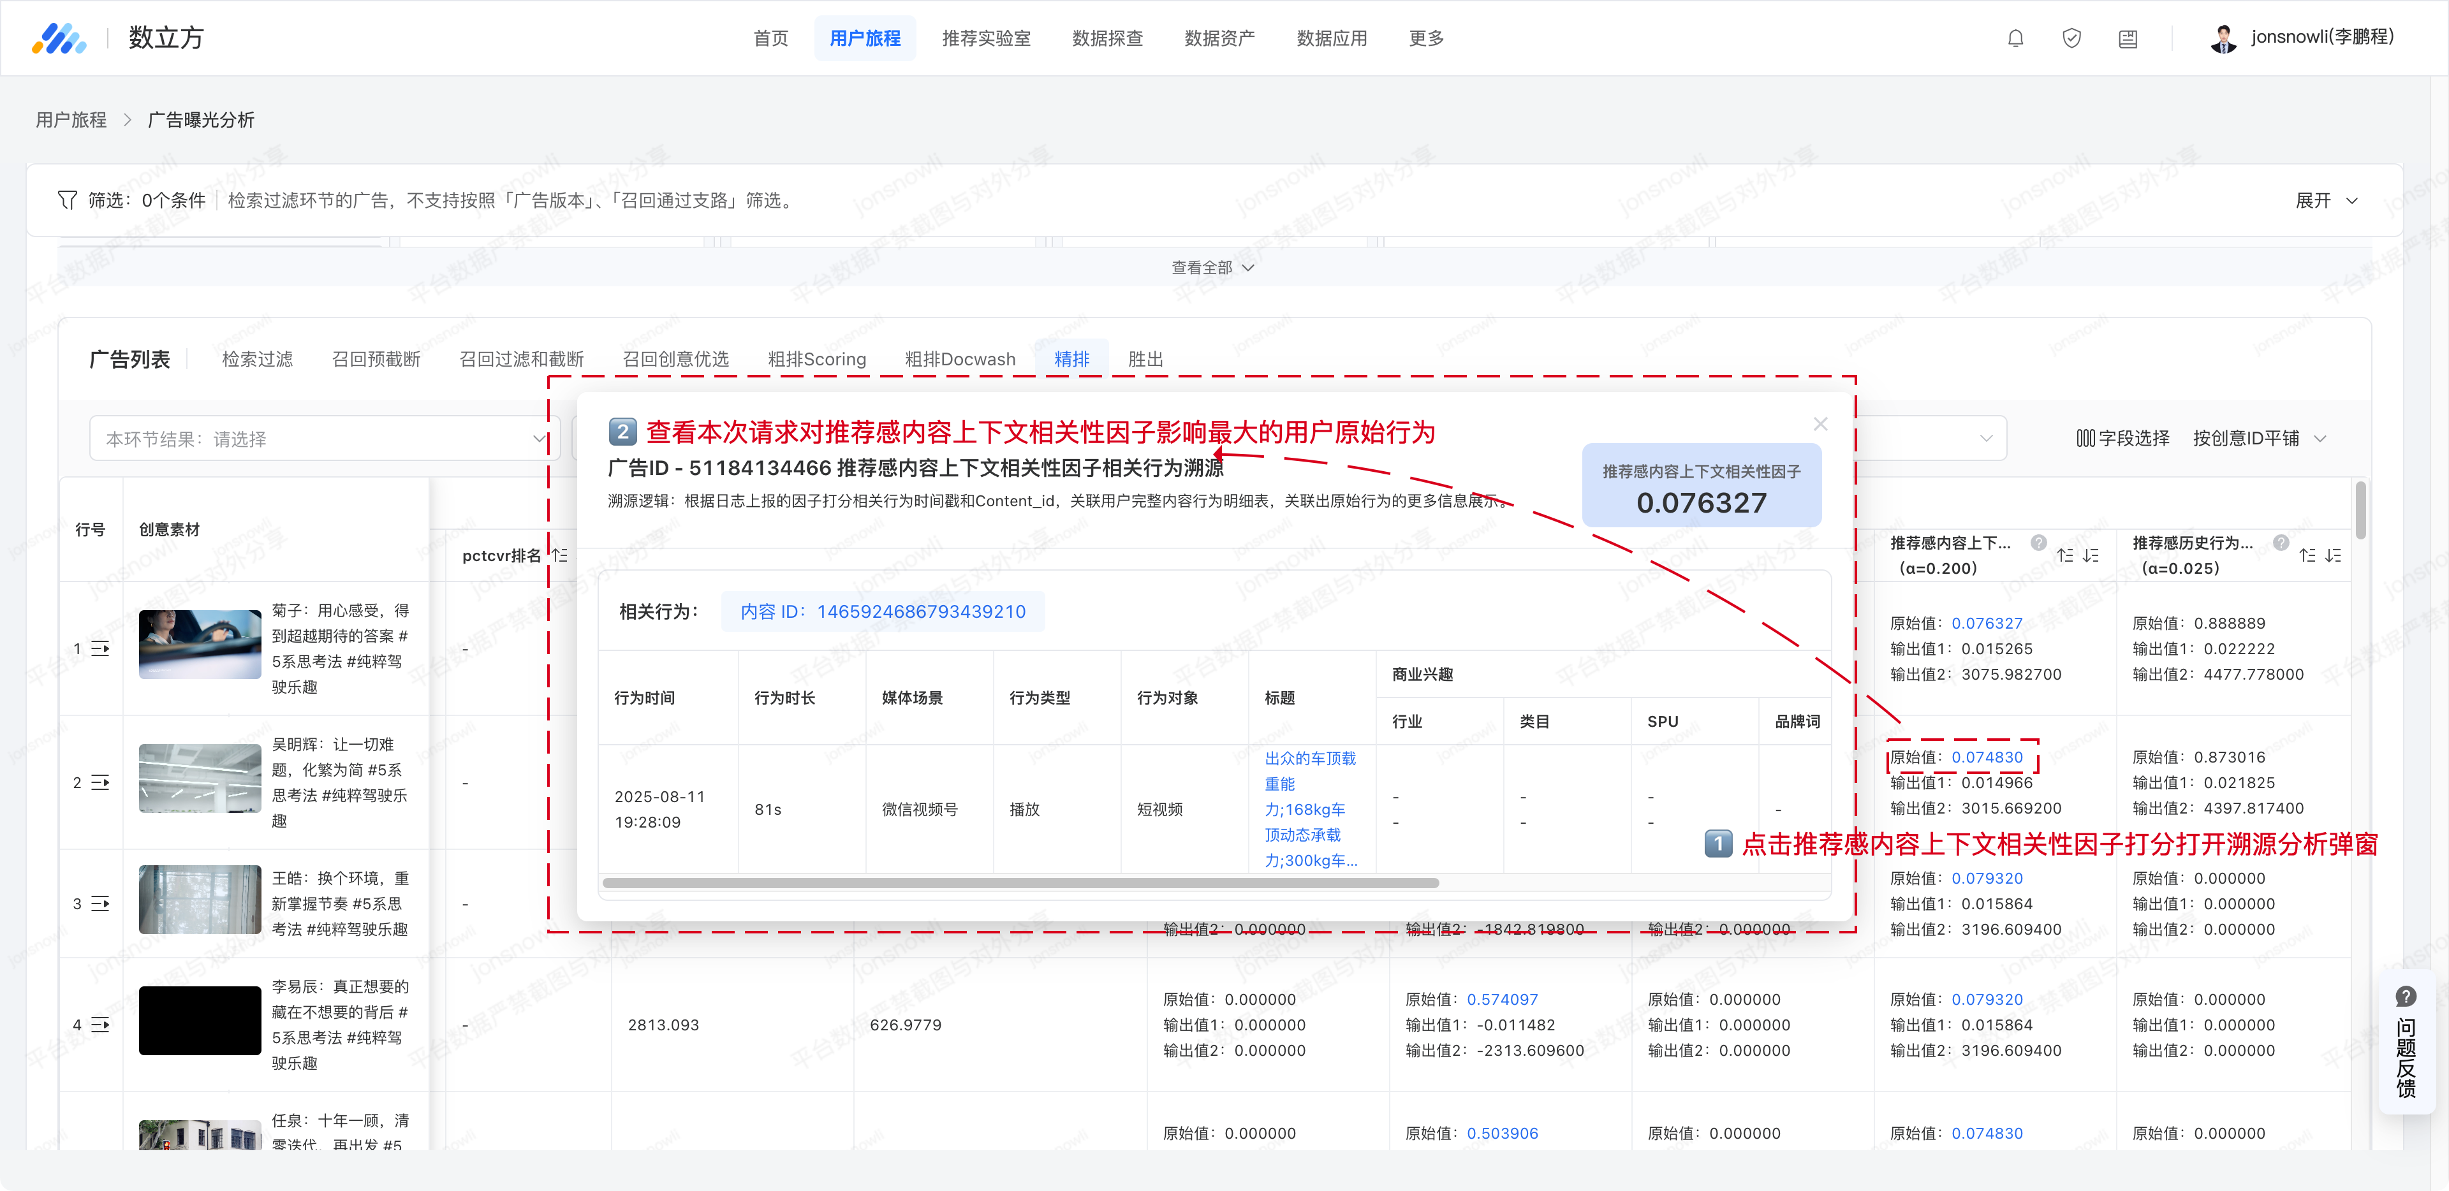
Task: Click help icon beside 推荐感内容上下 column header
Action: (x=2038, y=543)
